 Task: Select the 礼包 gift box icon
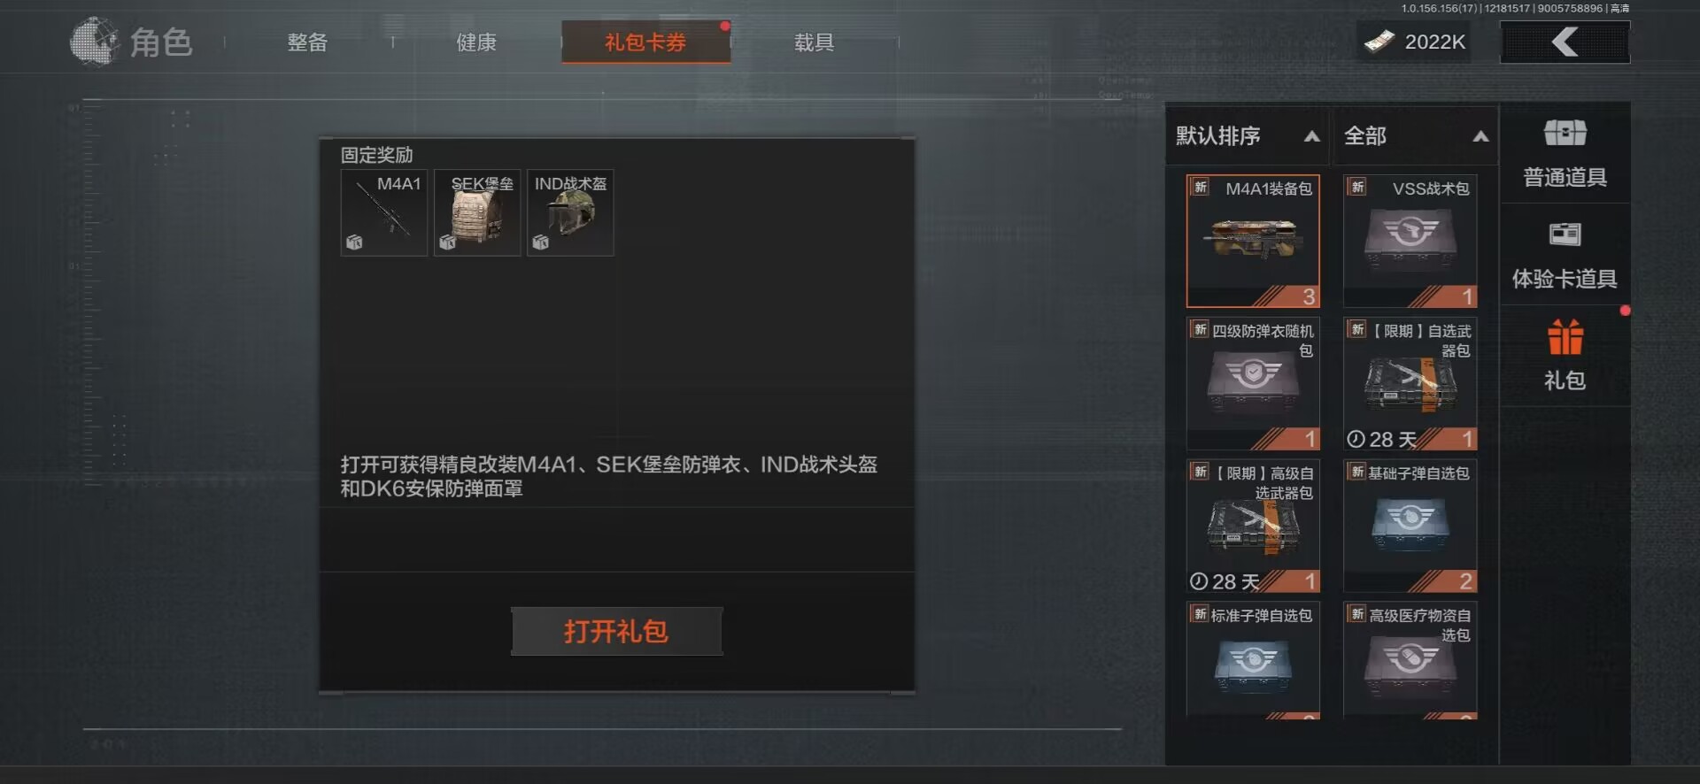[1565, 337]
